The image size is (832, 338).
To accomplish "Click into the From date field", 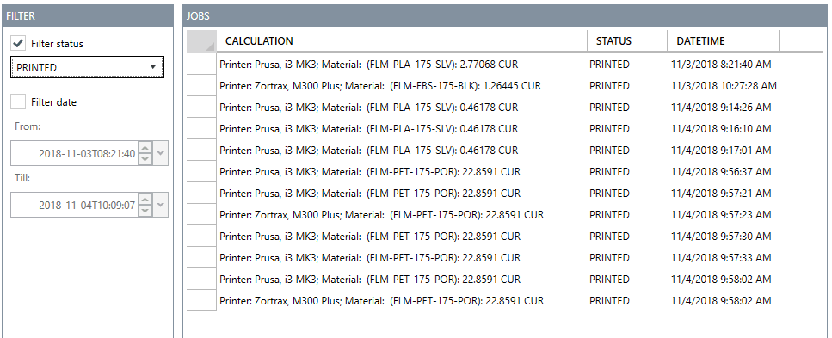I will 74,154.
